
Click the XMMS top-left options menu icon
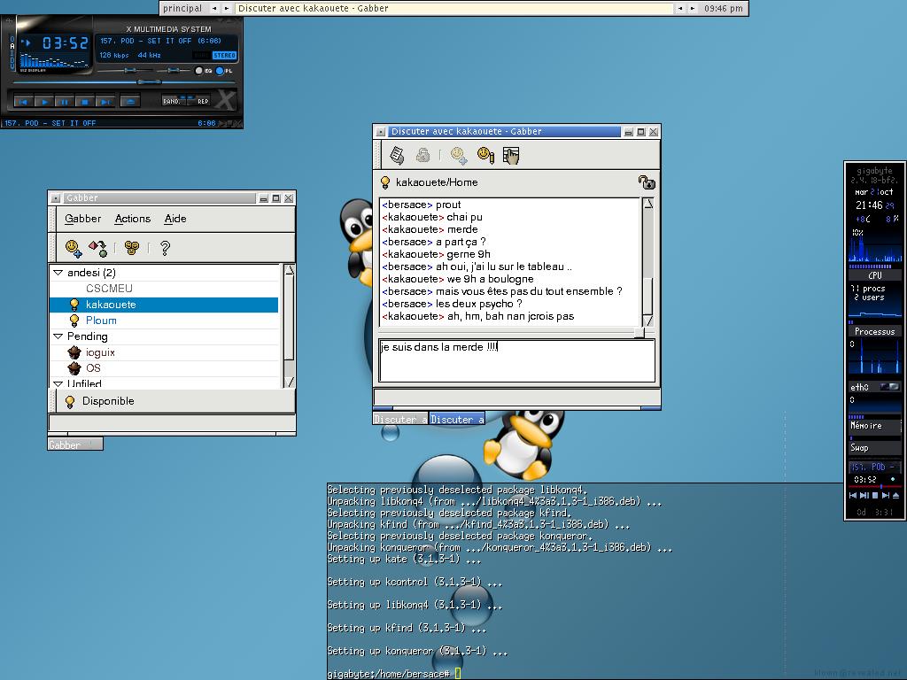tap(8, 21)
